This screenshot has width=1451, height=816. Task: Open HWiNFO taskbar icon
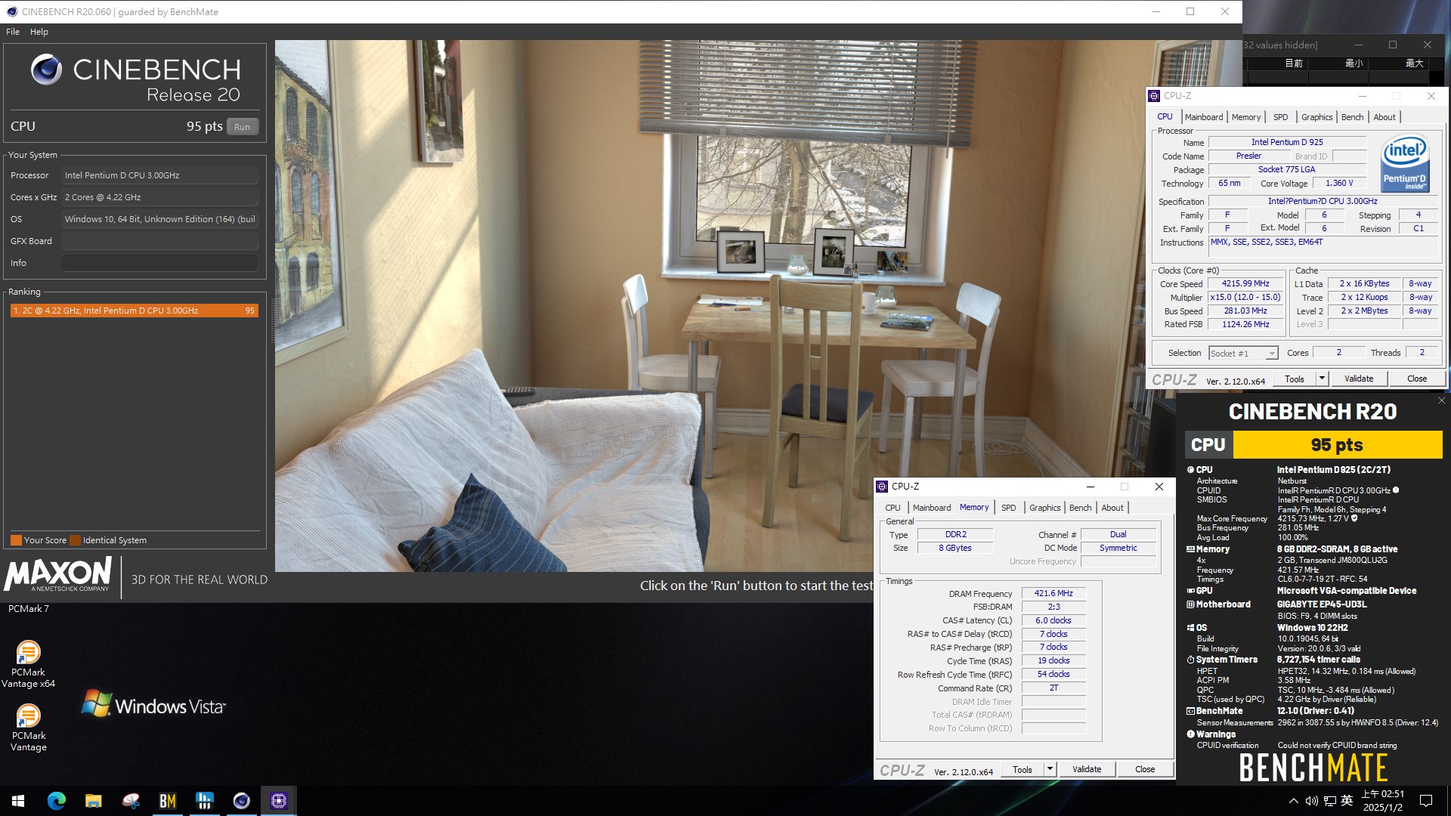[x=204, y=801]
